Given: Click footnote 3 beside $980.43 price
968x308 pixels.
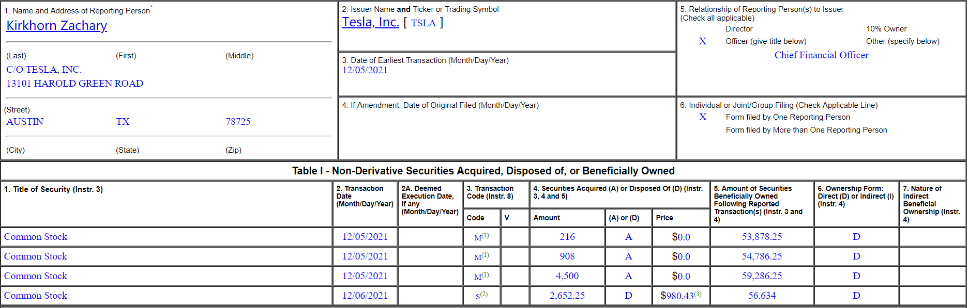Looking at the screenshot, I should click(698, 294).
